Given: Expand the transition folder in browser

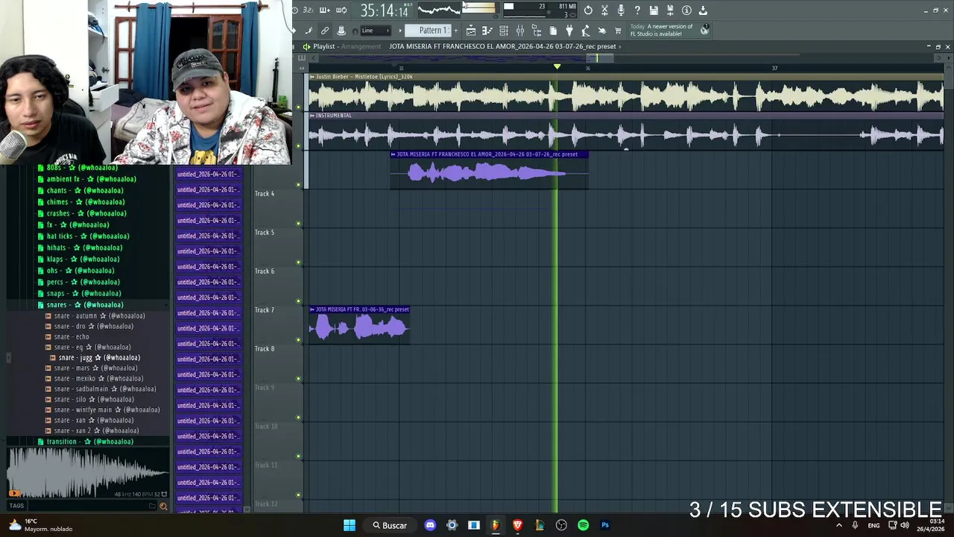Looking at the screenshot, I should pos(86,442).
